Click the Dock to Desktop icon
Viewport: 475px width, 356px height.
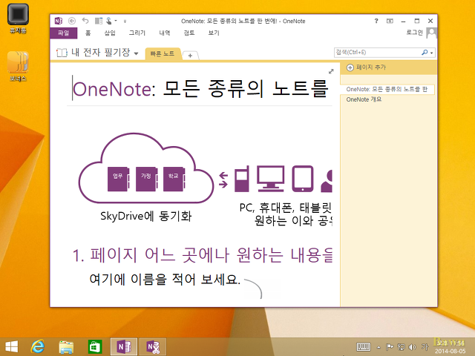pyautogui.click(x=99, y=21)
